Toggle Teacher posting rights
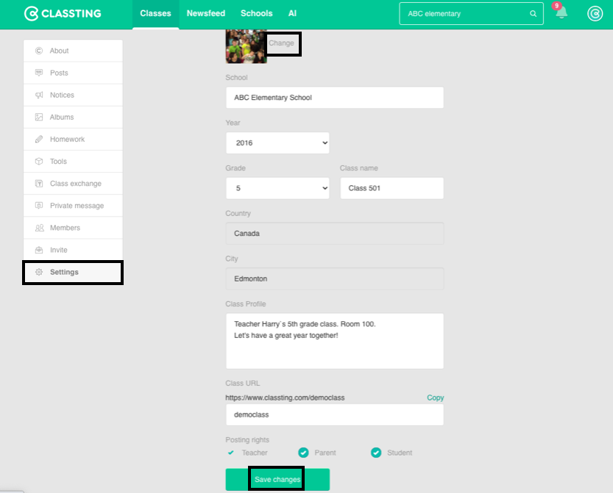 [x=230, y=453]
